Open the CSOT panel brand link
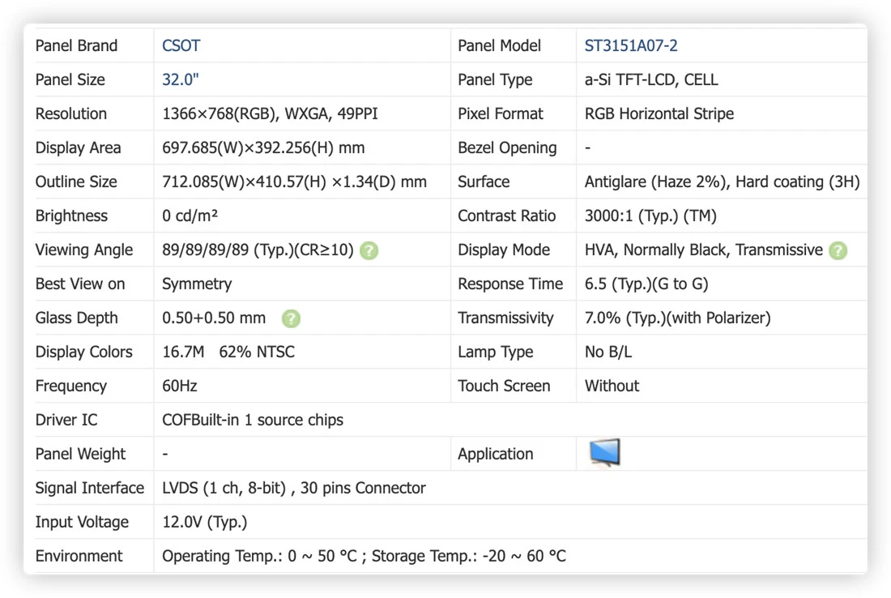891x598 pixels. point(181,45)
